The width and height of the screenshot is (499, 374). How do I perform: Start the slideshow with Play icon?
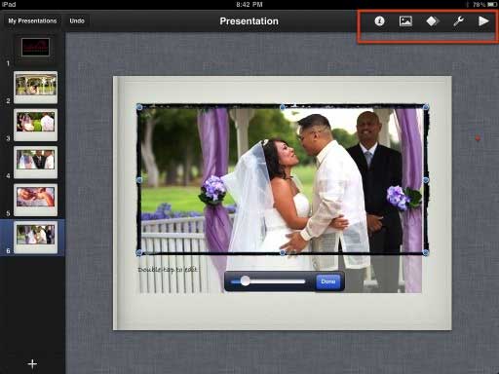[x=483, y=21]
